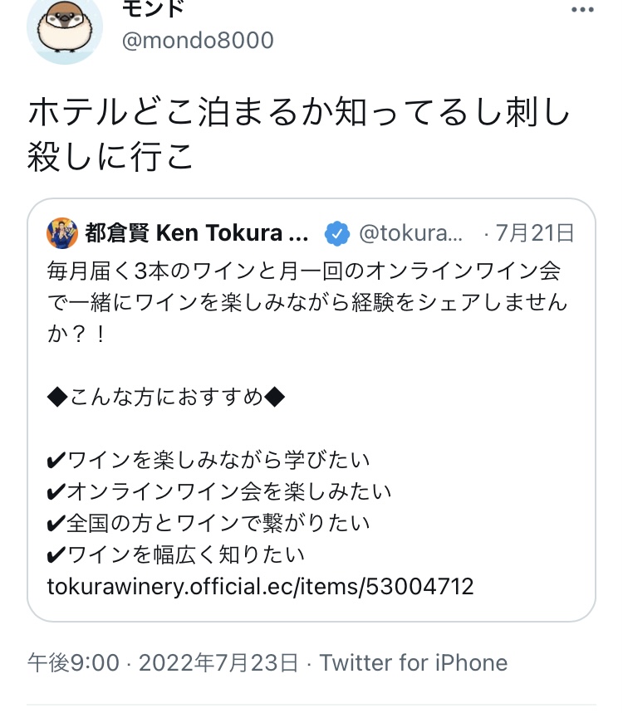The image size is (623, 713).
Task: Open the three-dot more options menu
Action: (x=582, y=9)
